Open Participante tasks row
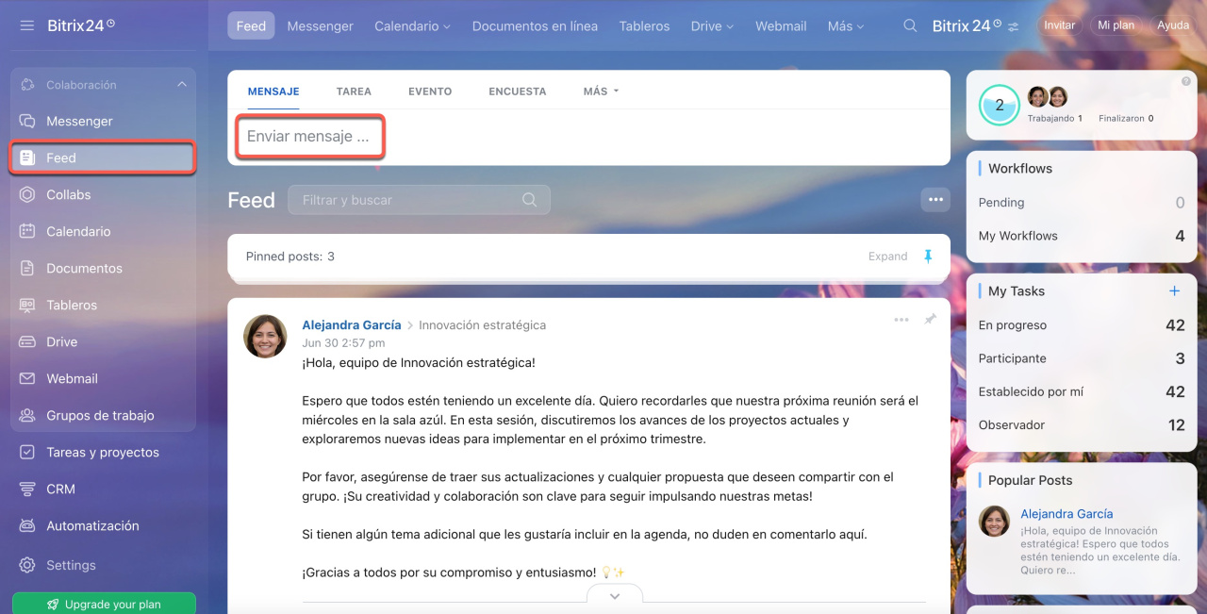 [x=1082, y=358]
